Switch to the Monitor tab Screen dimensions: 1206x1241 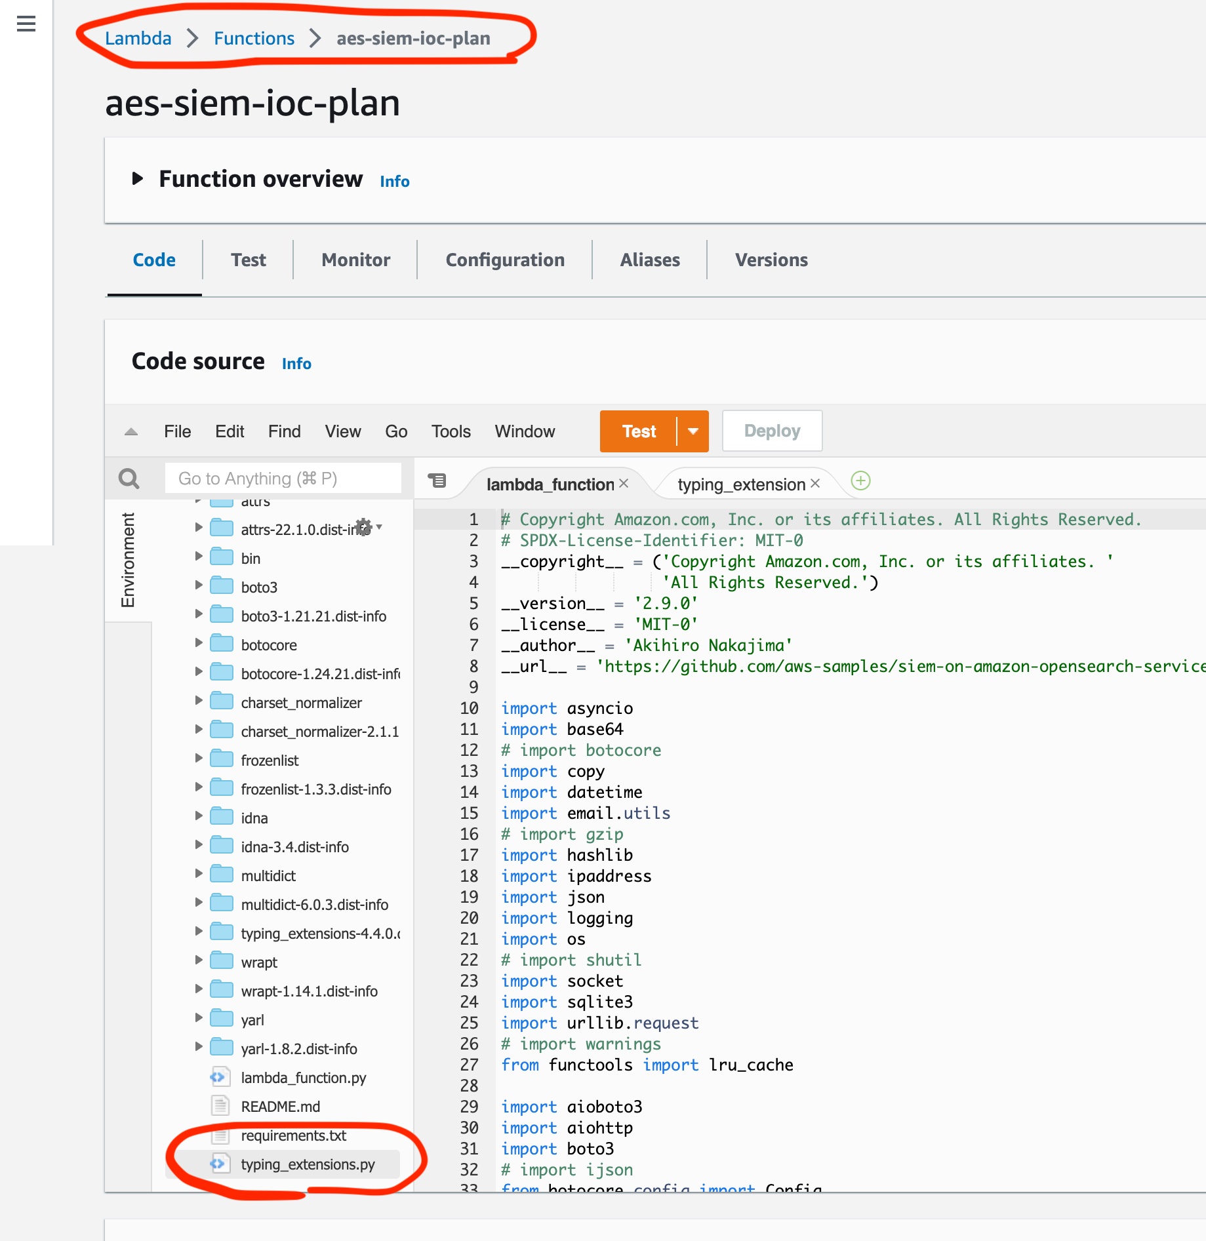coord(355,260)
